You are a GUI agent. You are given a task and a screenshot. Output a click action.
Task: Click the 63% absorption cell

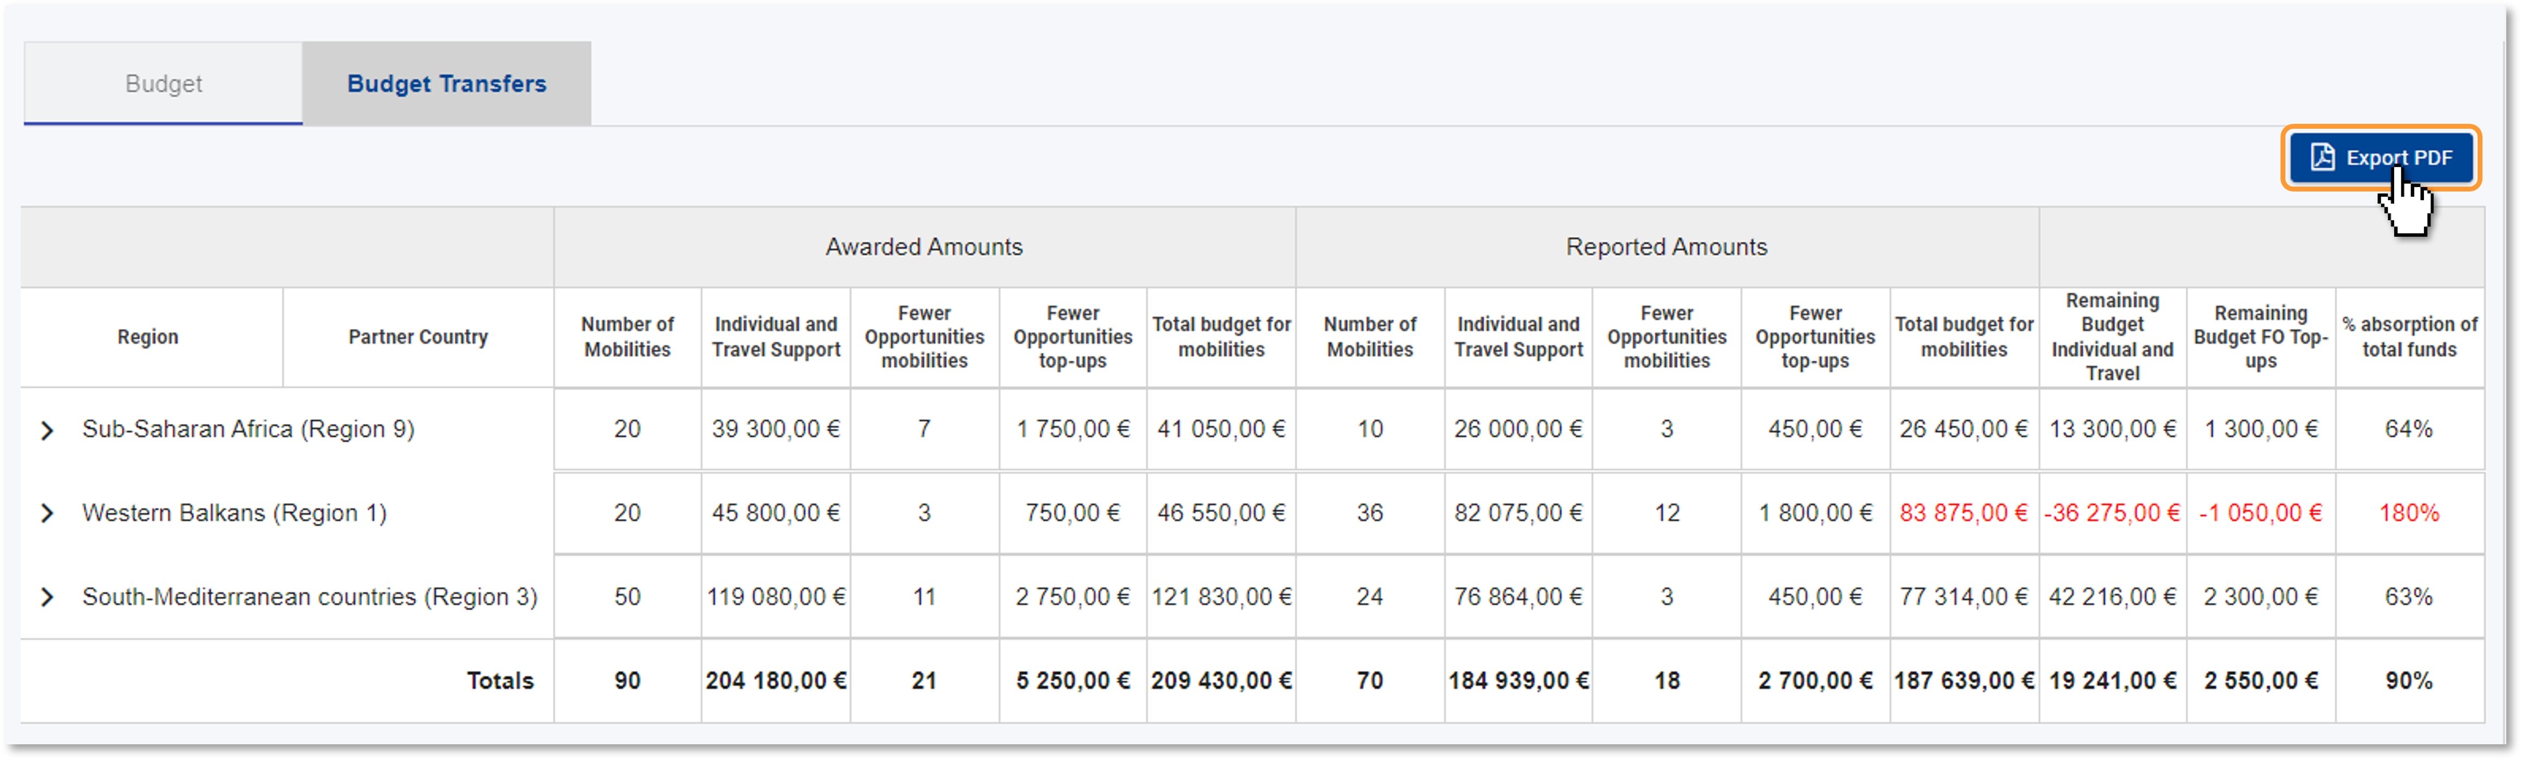(2409, 598)
